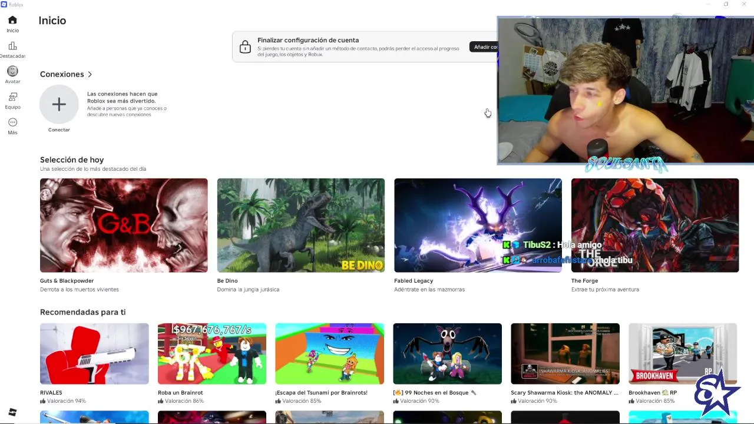
Task: Click the 'Inicio' page title
Action: [x=52, y=21]
